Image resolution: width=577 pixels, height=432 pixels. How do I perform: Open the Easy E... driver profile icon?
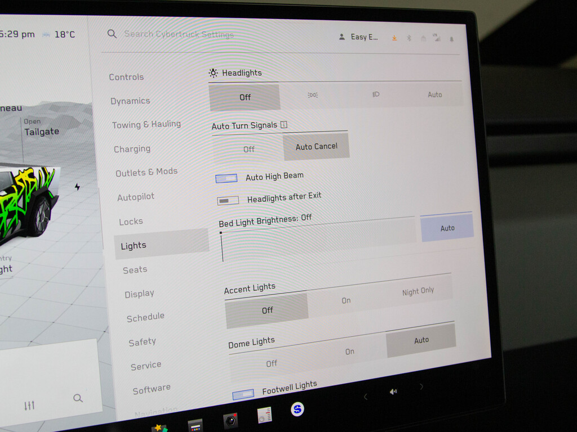tap(342, 37)
